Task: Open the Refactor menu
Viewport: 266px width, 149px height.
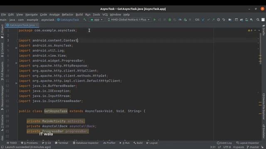Action: tap(67, 15)
